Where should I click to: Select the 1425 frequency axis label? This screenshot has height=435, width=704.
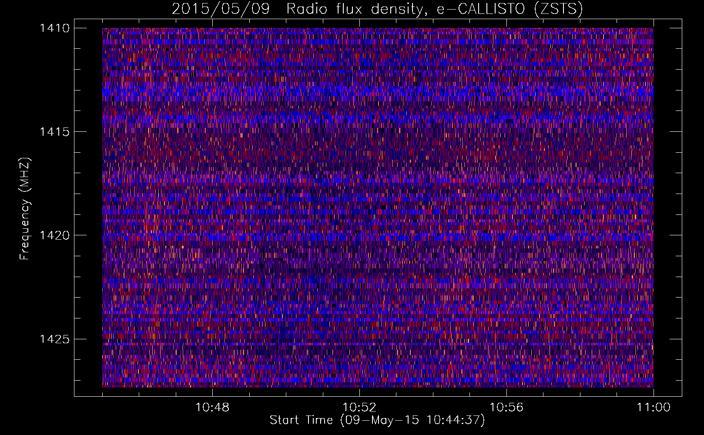pos(54,339)
